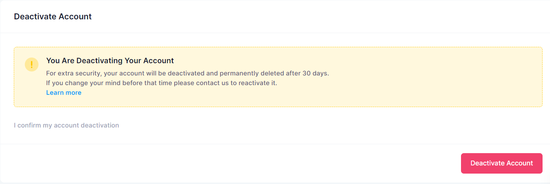
Task: Tick the 'I confirm my account deactivation' label
Action: click(67, 125)
